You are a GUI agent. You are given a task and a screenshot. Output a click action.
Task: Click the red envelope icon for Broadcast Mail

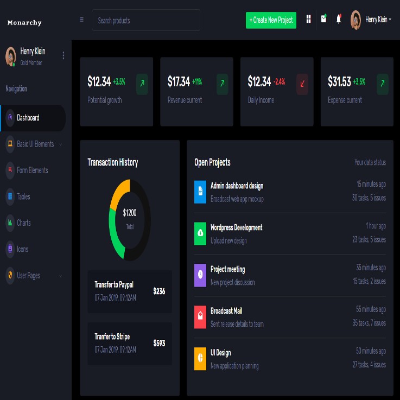click(200, 317)
